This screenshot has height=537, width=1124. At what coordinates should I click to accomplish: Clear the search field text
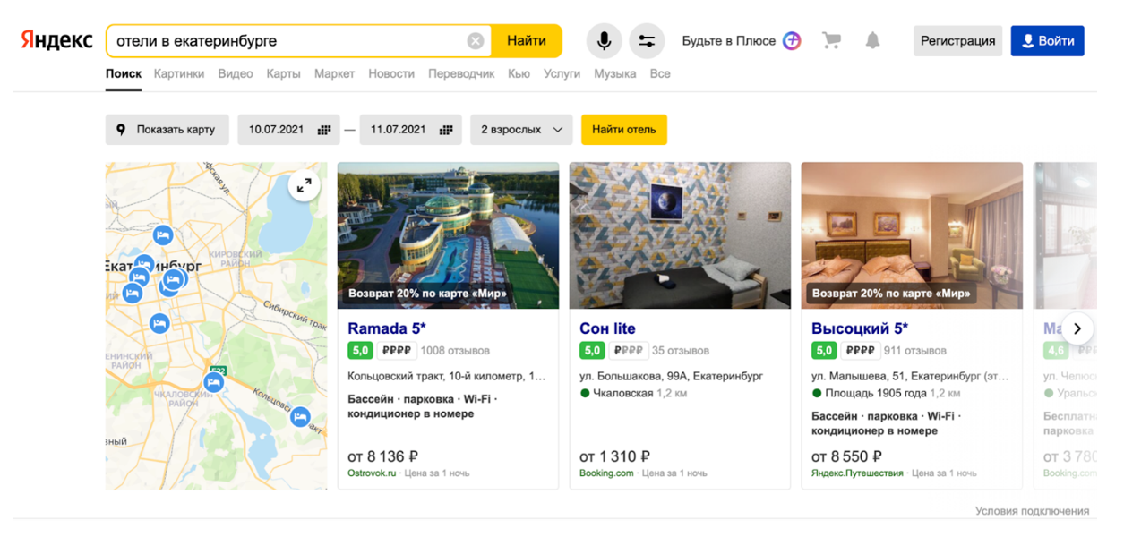click(x=476, y=41)
